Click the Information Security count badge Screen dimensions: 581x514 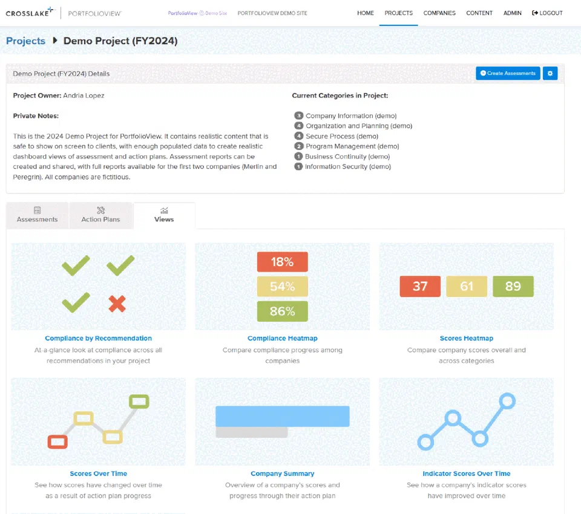(298, 167)
